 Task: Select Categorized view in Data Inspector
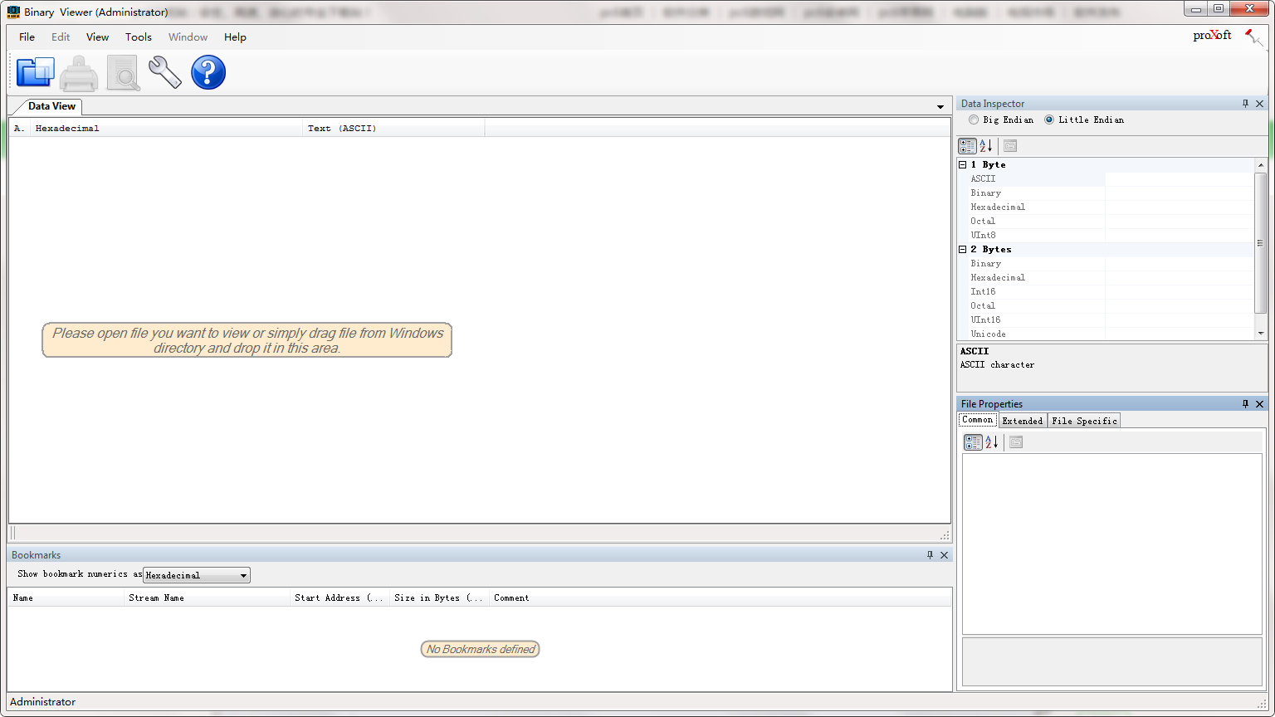pyautogui.click(x=968, y=146)
